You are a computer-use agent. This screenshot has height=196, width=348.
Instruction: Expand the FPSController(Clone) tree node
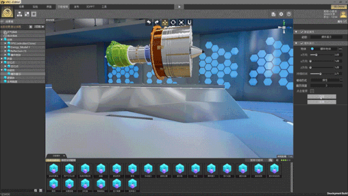pos(5,44)
